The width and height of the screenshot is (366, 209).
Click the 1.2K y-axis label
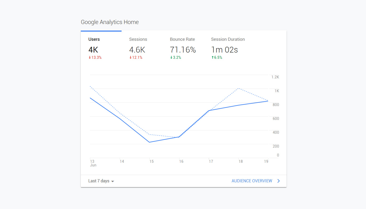tap(275, 77)
